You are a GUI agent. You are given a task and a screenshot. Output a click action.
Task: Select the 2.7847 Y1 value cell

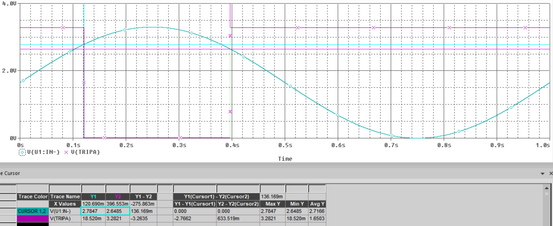pyautogui.click(x=93, y=211)
